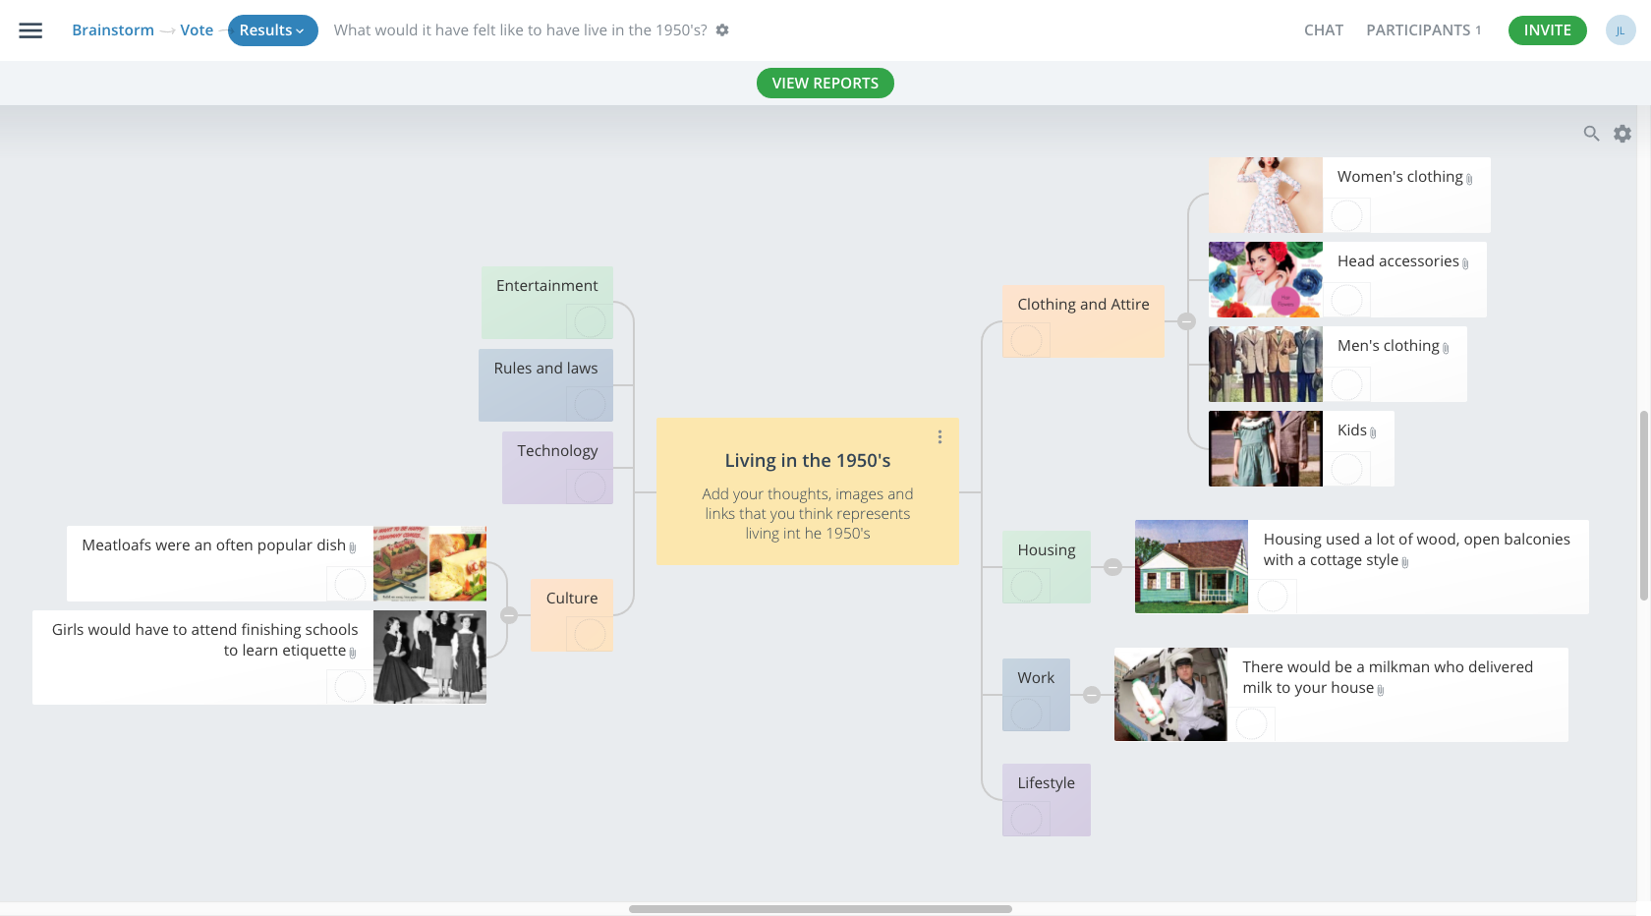Viewport: 1651px width, 916px height.
Task: Toggle the vote circle on Culture
Action: tap(590, 634)
